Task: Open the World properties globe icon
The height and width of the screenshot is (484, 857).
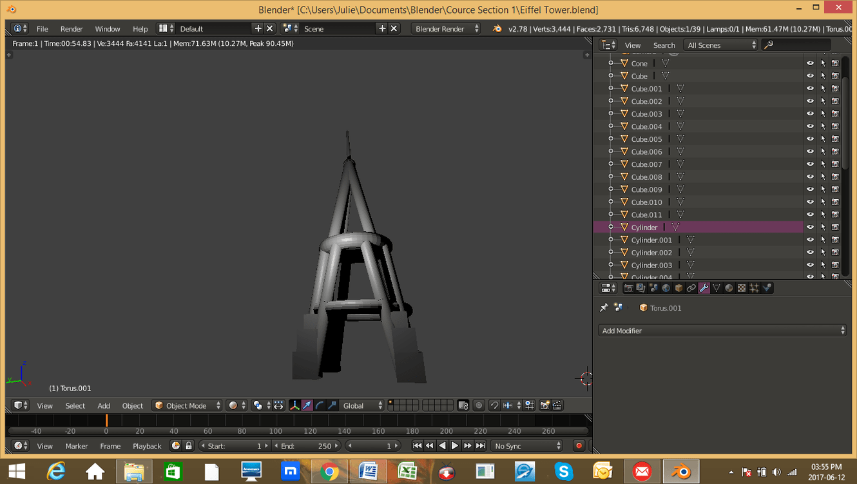Action: pyautogui.click(x=666, y=287)
